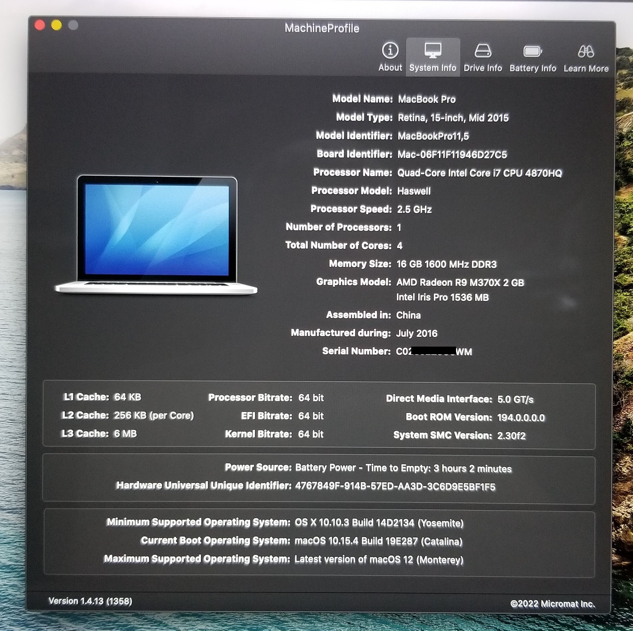Click the yellow minimize window button

pyautogui.click(x=56, y=25)
